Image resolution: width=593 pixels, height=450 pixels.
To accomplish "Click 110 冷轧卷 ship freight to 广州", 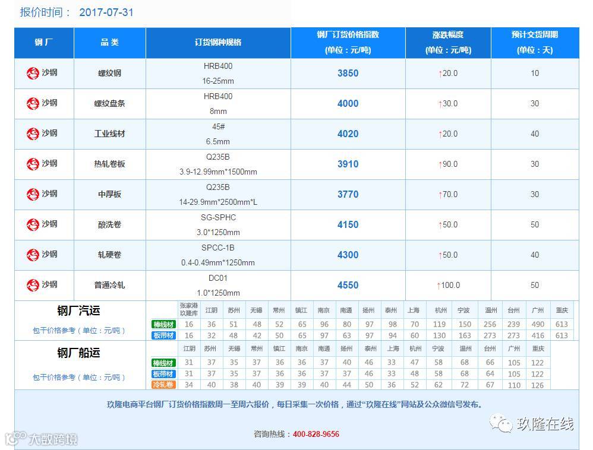I will click(x=515, y=385).
